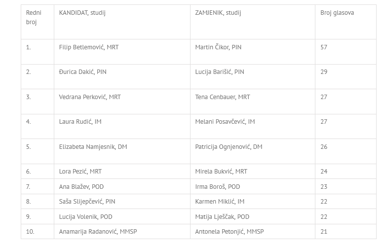This screenshot has width=384, height=246.
Task: Click the ZAMJENIK, studij column header
Action: [218, 13]
